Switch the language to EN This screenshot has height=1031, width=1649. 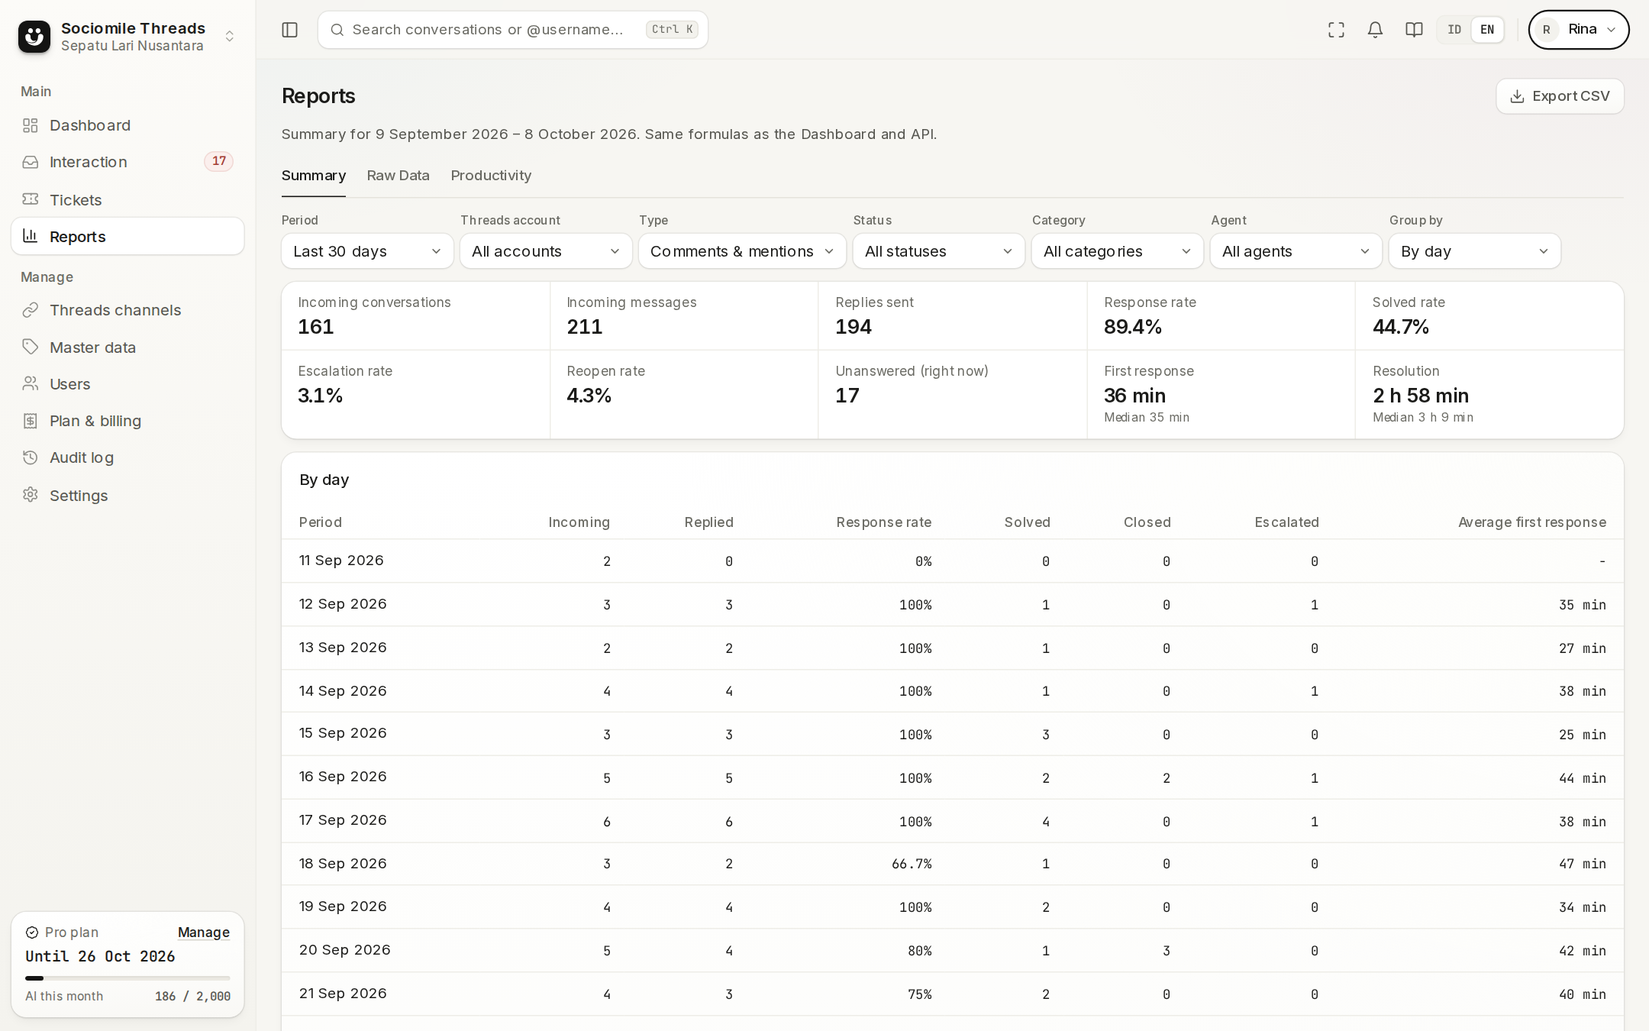pos(1487,30)
